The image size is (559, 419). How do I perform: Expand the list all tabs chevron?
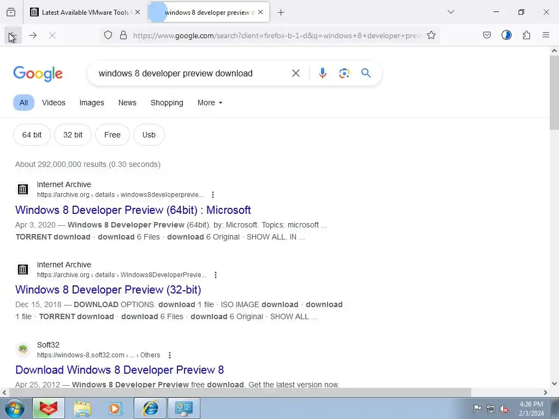click(x=451, y=12)
